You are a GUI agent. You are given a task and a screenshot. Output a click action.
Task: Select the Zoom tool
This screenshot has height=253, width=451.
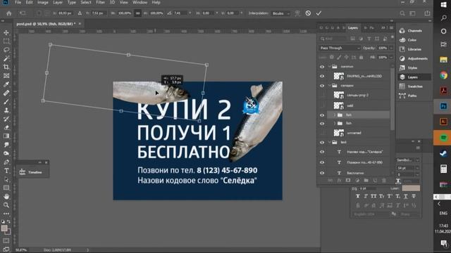coord(6,205)
